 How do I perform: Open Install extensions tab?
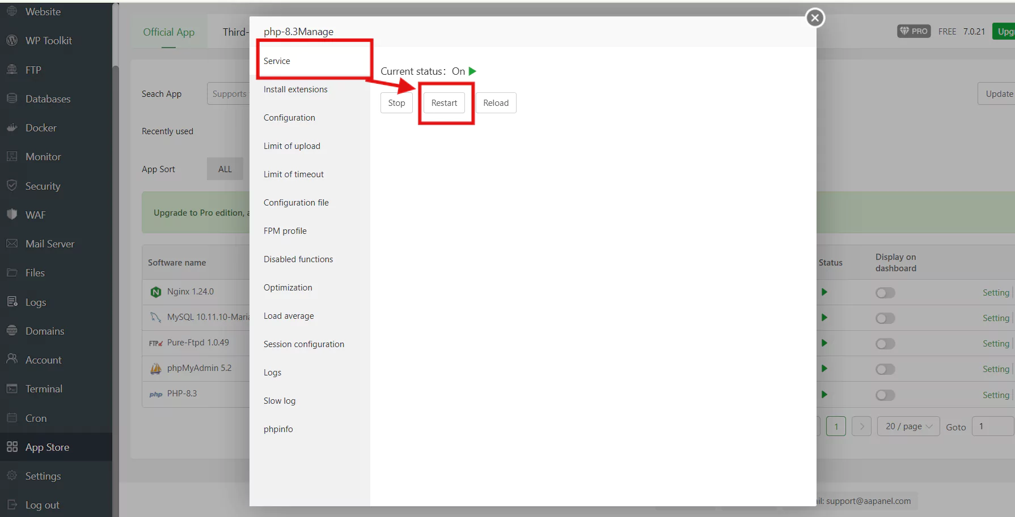click(x=310, y=89)
